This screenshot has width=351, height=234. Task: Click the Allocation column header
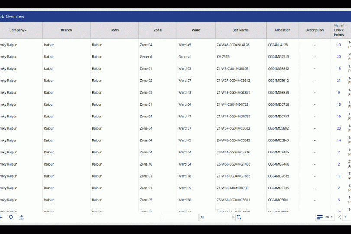(283, 30)
